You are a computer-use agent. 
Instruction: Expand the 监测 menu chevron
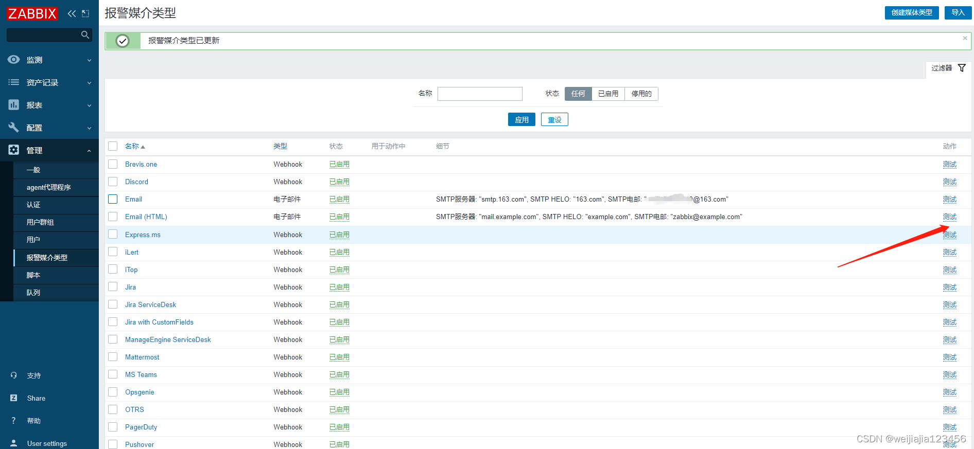(89, 60)
